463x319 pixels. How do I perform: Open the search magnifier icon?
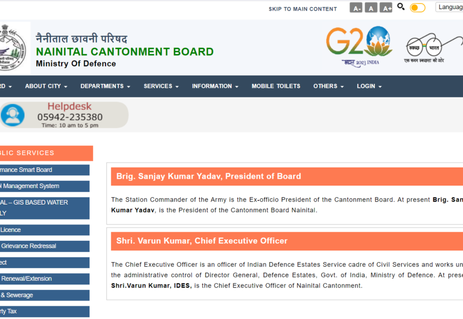click(401, 7)
